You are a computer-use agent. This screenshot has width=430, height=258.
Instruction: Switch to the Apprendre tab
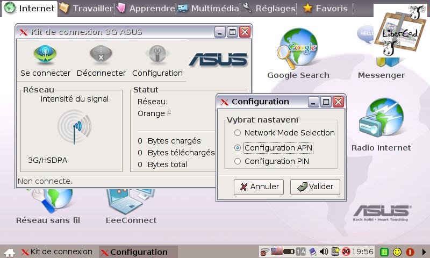(x=145, y=9)
